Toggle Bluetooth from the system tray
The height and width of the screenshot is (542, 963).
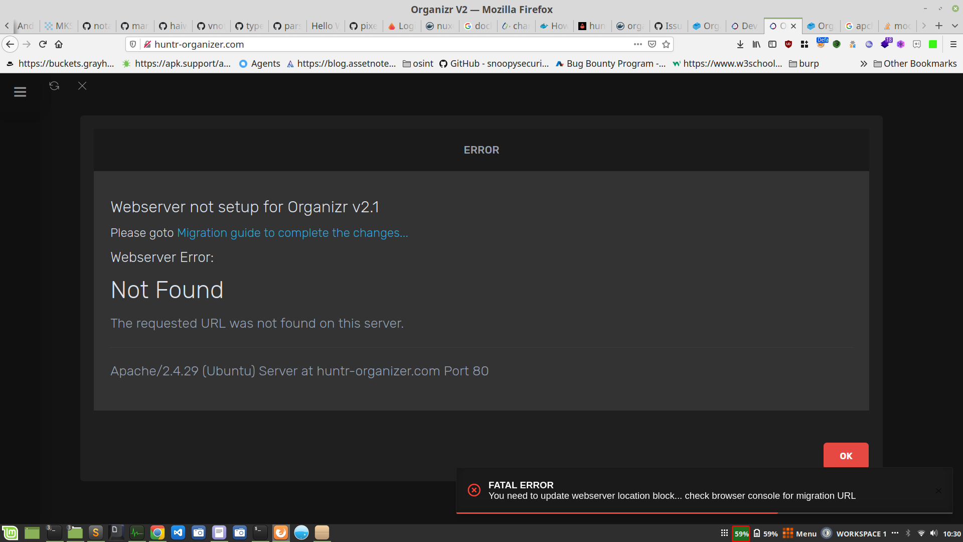tap(909, 533)
